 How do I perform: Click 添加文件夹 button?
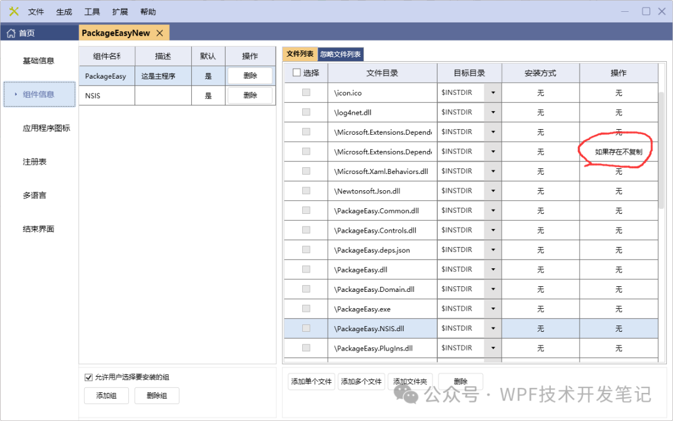pyautogui.click(x=410, y=382)
